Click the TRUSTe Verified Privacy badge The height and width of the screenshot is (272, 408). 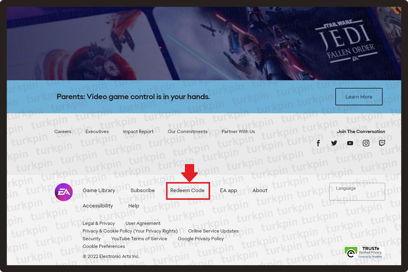click(364, 252)
